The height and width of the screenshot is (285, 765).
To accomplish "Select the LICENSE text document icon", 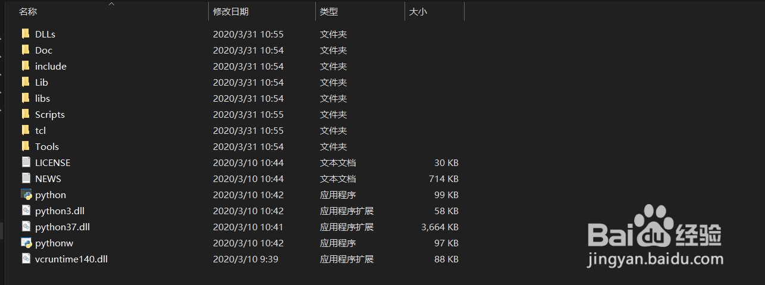I will point(26,162).
